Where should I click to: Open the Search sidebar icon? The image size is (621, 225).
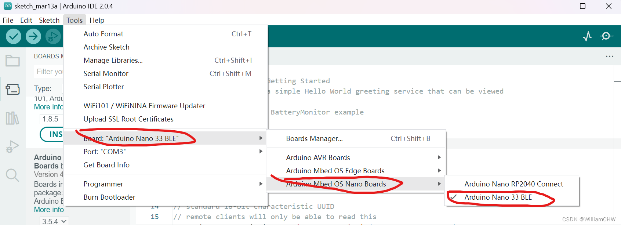[x=12, y=175]
